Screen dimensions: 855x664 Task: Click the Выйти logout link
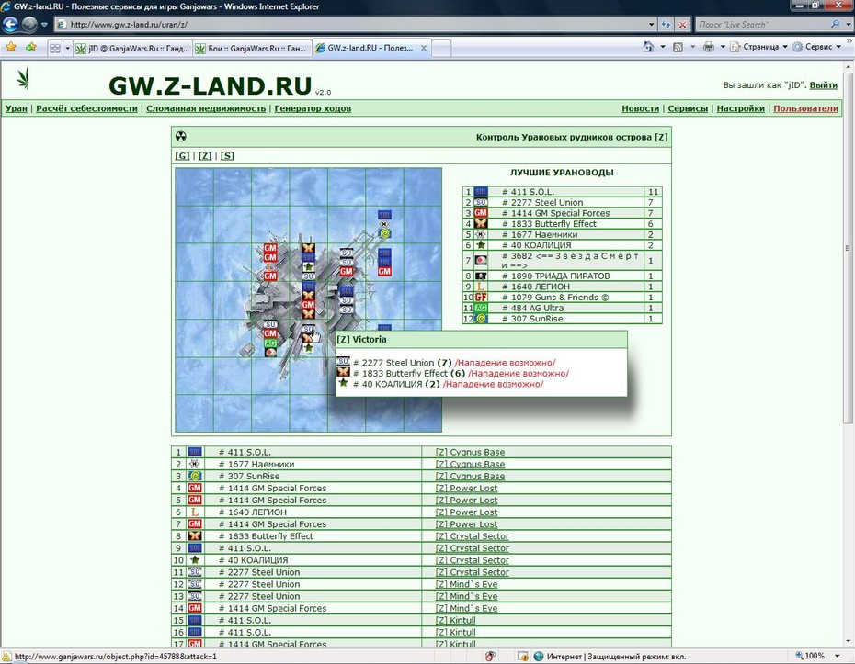point(824,85)
